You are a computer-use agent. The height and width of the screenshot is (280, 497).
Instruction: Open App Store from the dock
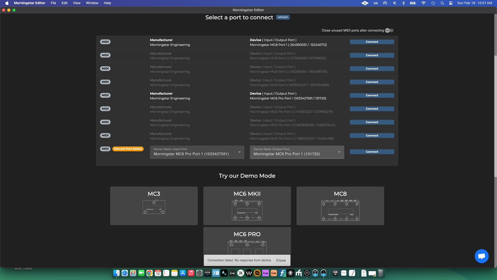pos(183,273)
